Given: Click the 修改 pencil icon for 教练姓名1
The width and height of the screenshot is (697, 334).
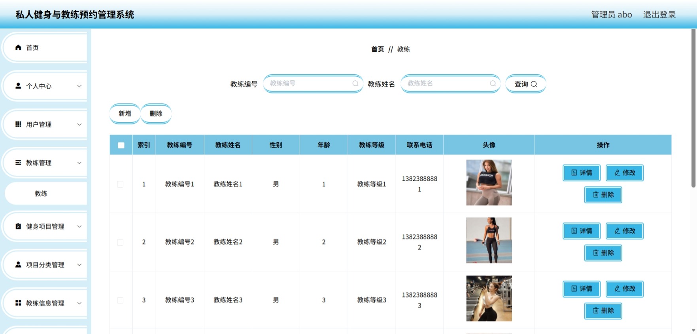Looking at the screenshot, I should (x=617, y=173).
